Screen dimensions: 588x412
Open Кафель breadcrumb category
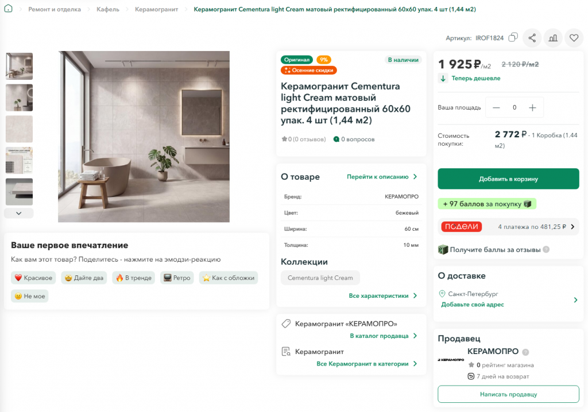coord(107,9)
